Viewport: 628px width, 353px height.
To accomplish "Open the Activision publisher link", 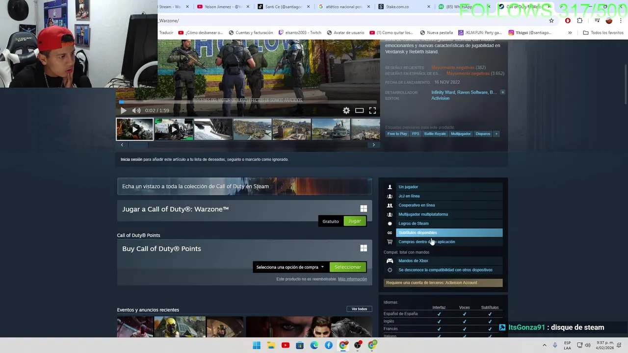I will (440, 98).
